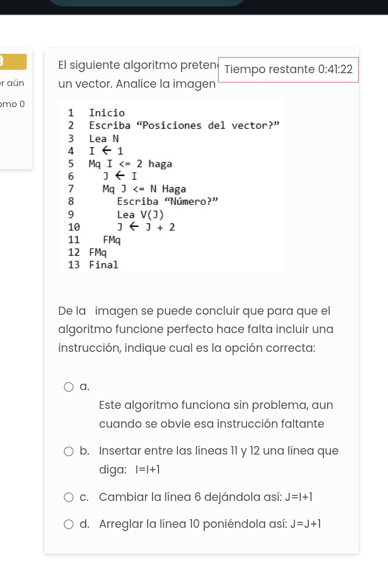Tap the dark rounded bar at top
Screen dimensions: 388x573
(x=147, y=3)
